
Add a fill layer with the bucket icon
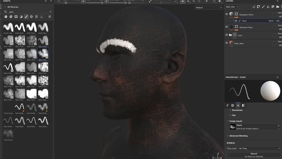268,7
